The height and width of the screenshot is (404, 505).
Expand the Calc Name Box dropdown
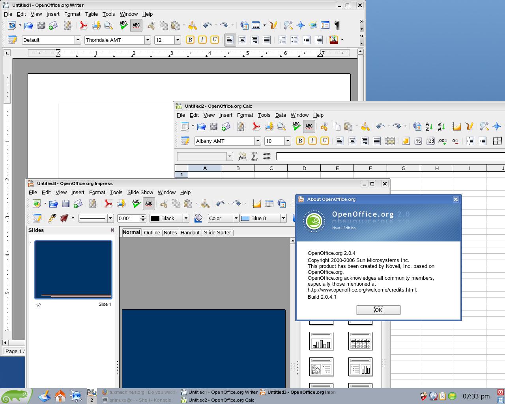point(230,157)
